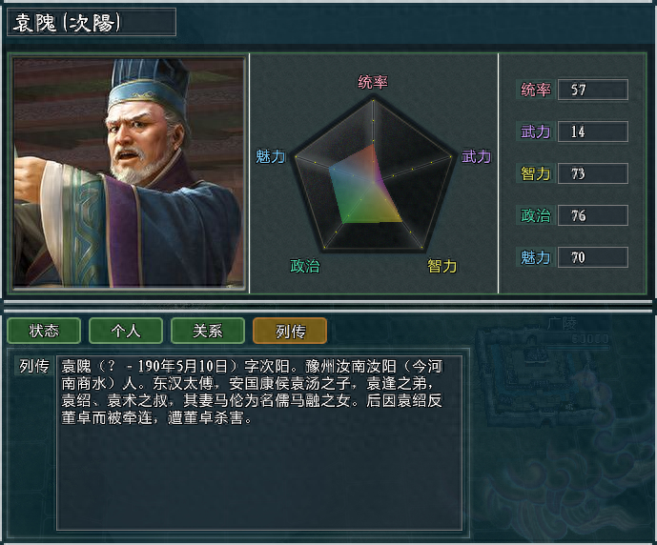Click the biography text about 袁隗
Image resolution: width=657 pixels, height=545 pixels.
coord(252,392)
